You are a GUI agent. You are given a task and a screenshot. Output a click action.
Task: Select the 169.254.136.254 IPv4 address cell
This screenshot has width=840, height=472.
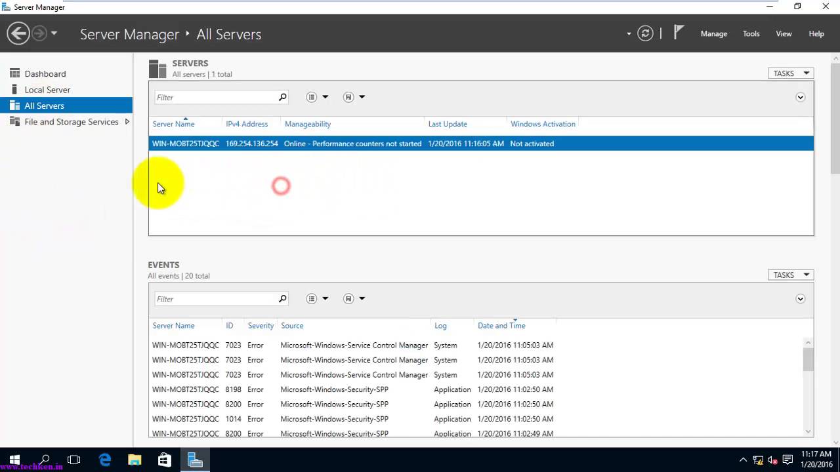[x=252, y=144]
